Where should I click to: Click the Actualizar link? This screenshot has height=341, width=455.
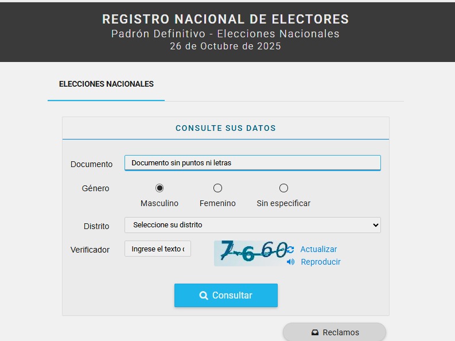click(x=318, y=249)
